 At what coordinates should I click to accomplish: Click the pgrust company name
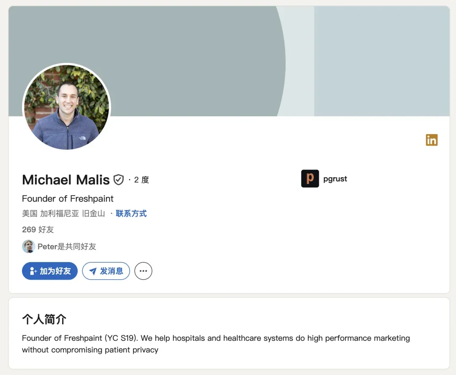(x=335, y=178)
